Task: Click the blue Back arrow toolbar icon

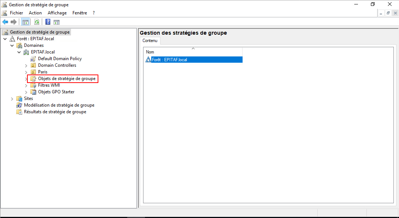Action: 5,22
